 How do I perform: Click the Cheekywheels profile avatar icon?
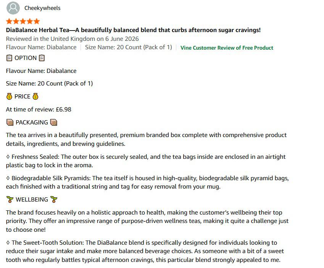point(13,8)
